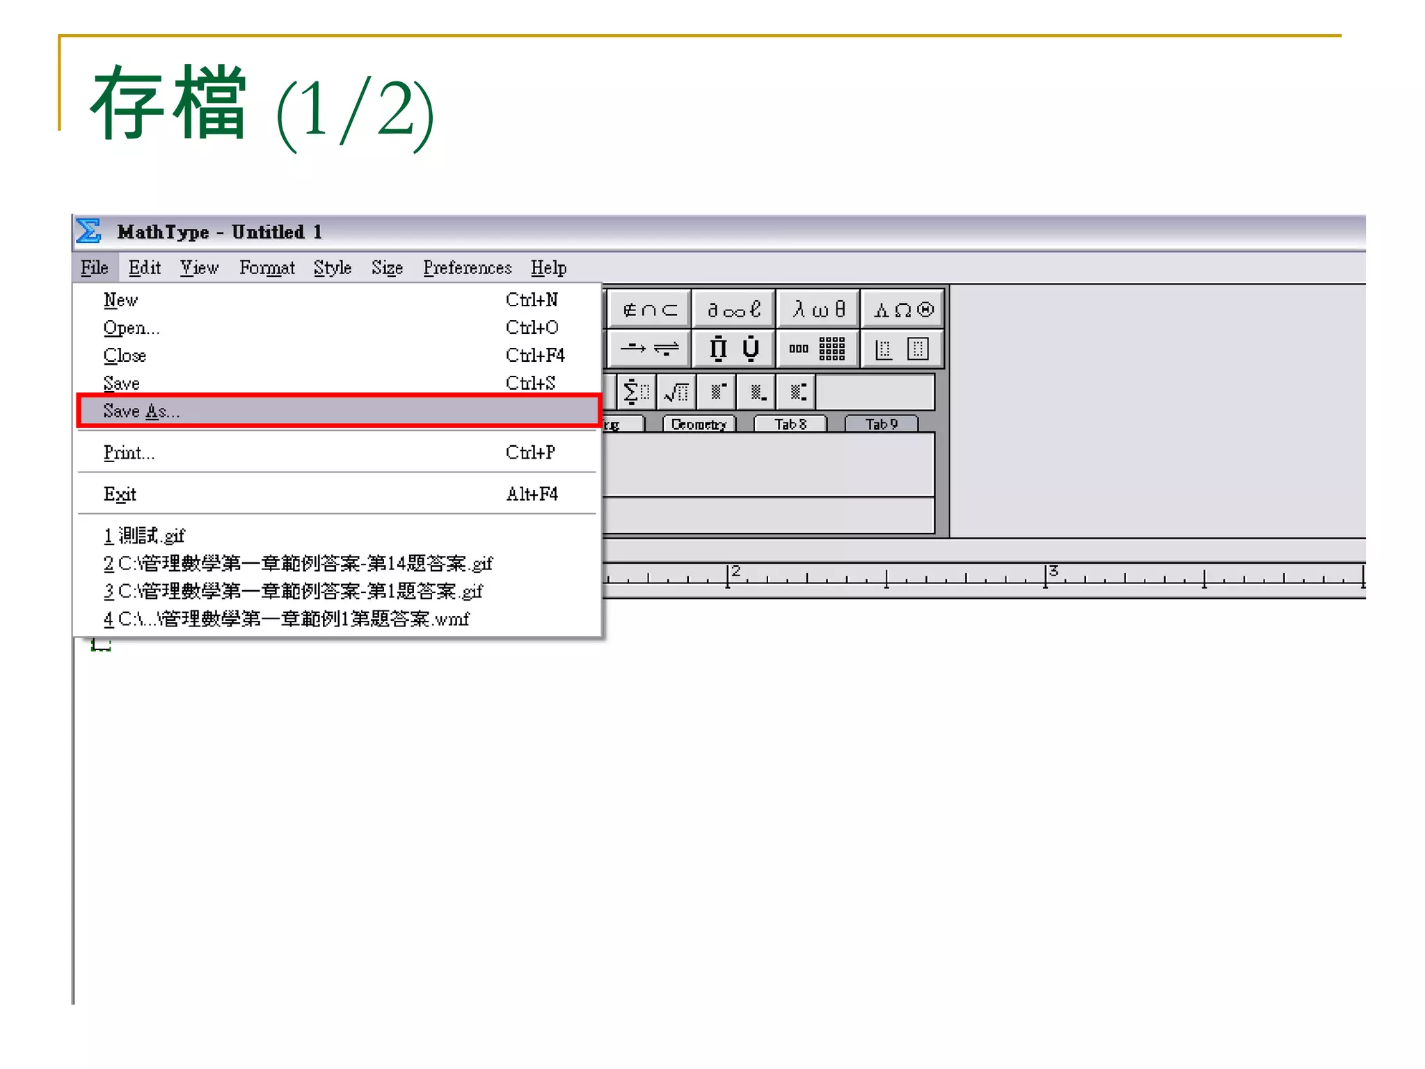Switch to Tab 9
This screenshot has height=1069, width=1425.
coord(881,425)
